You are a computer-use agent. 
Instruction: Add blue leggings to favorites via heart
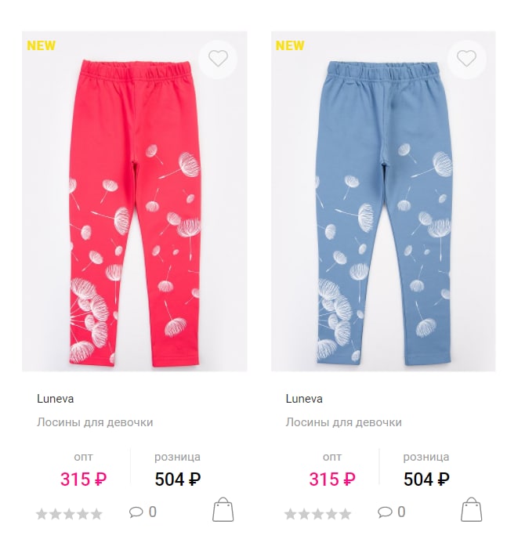[x=466, y=59]
